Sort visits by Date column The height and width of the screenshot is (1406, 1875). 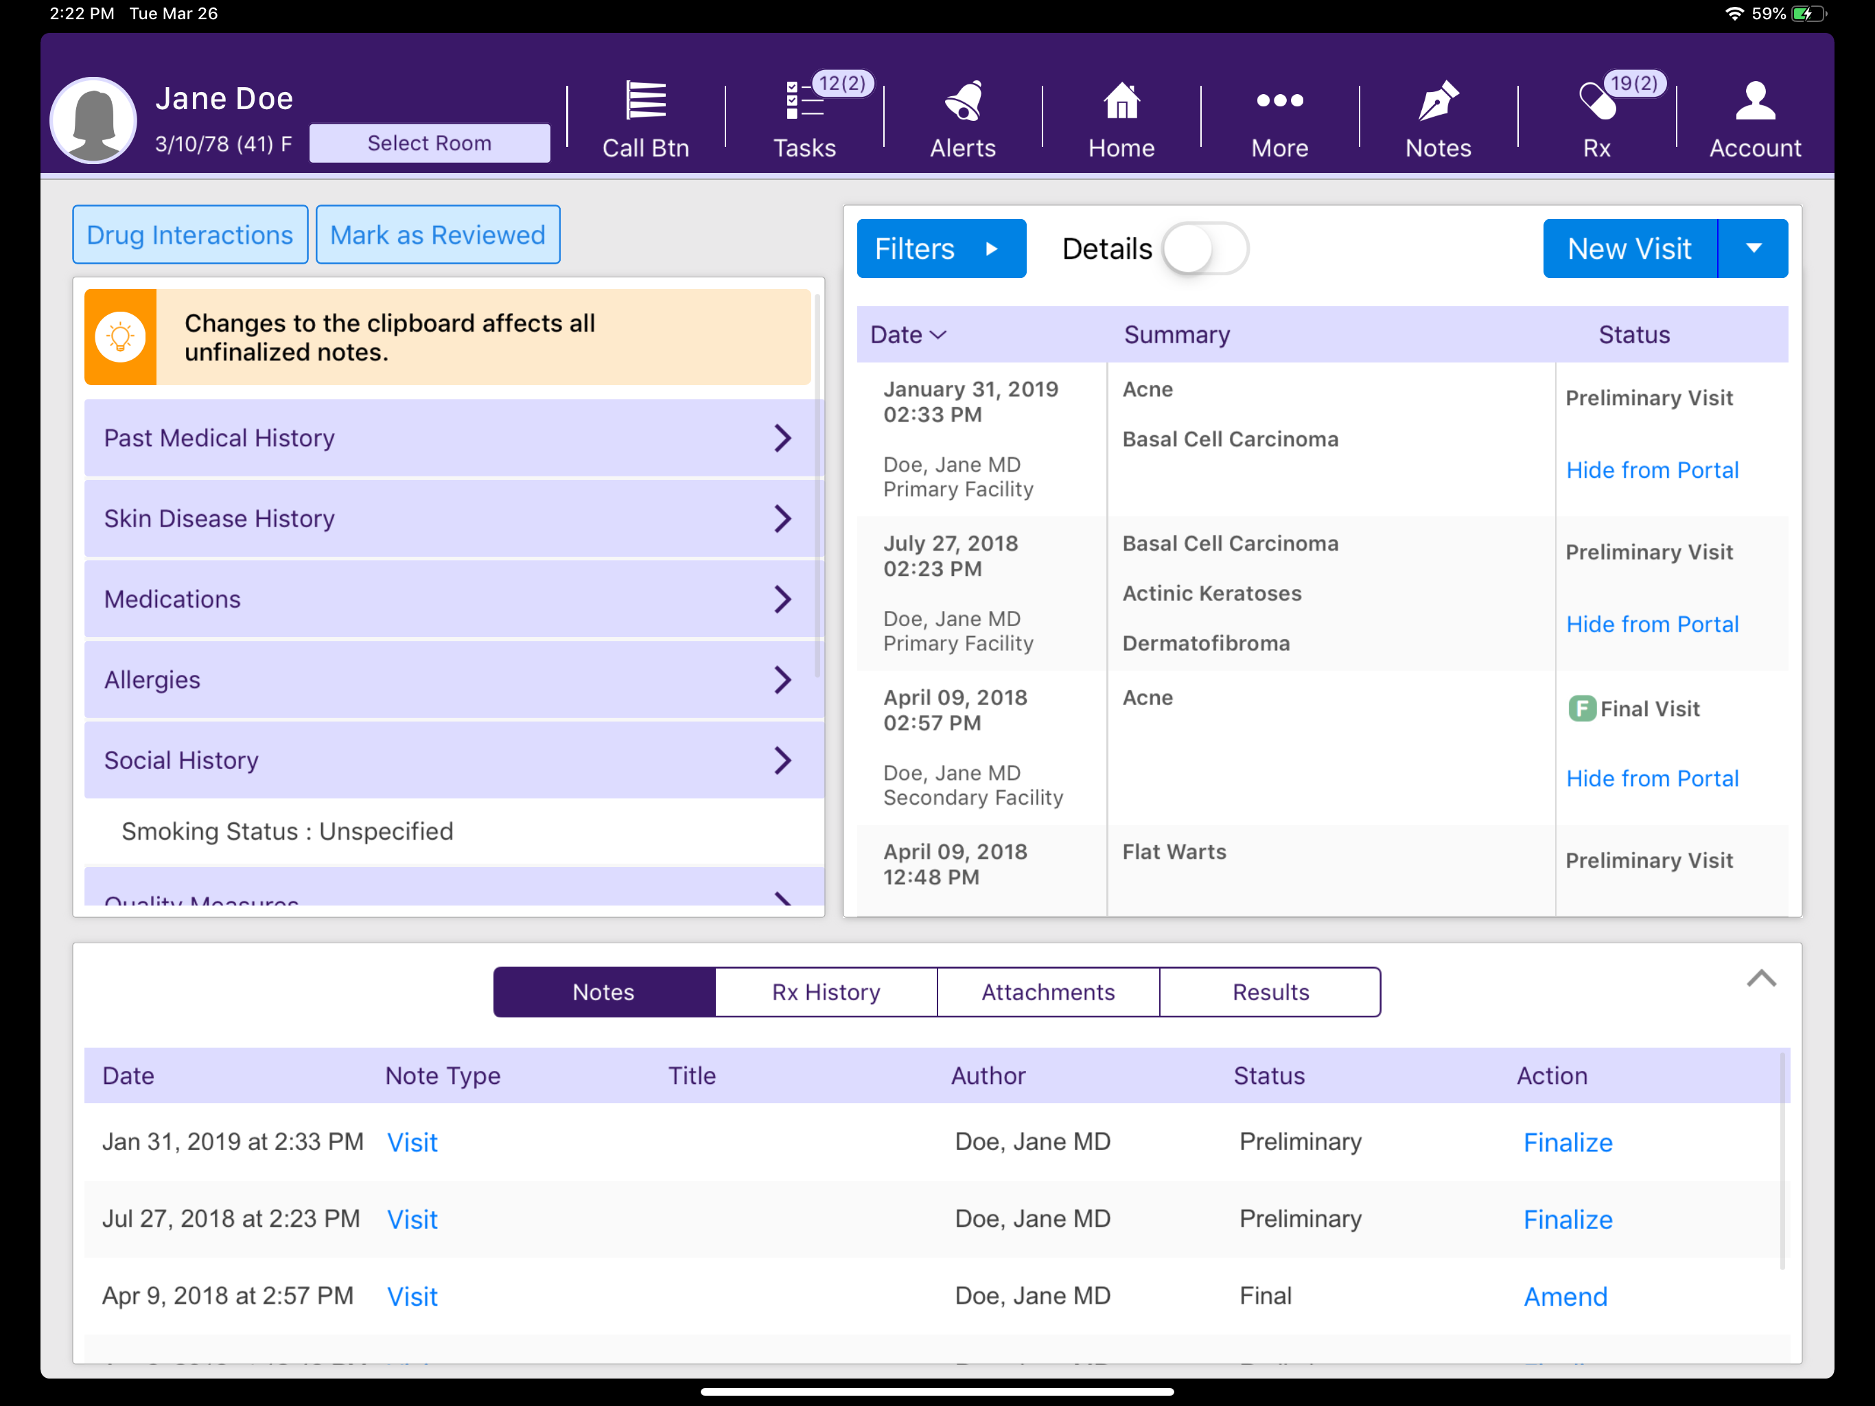pyautogui.click(x=908, y=335)
